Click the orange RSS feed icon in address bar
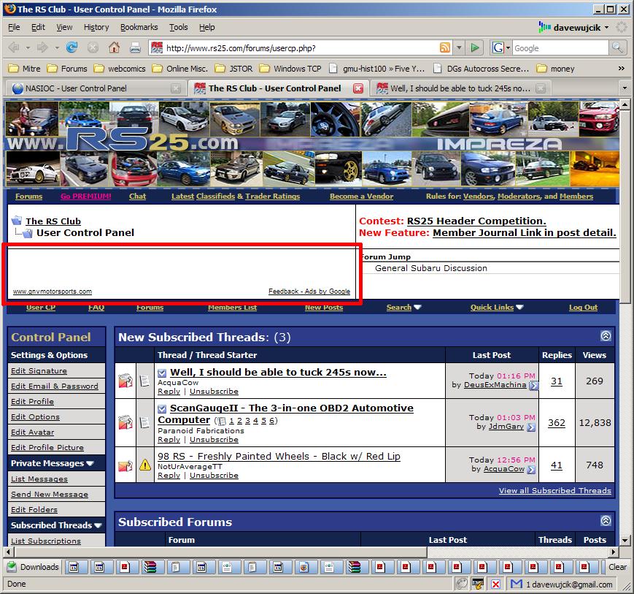634x594 pixels. pos(445,47)
